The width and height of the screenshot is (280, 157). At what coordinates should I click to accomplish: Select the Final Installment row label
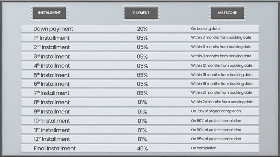tap(55, 149)
